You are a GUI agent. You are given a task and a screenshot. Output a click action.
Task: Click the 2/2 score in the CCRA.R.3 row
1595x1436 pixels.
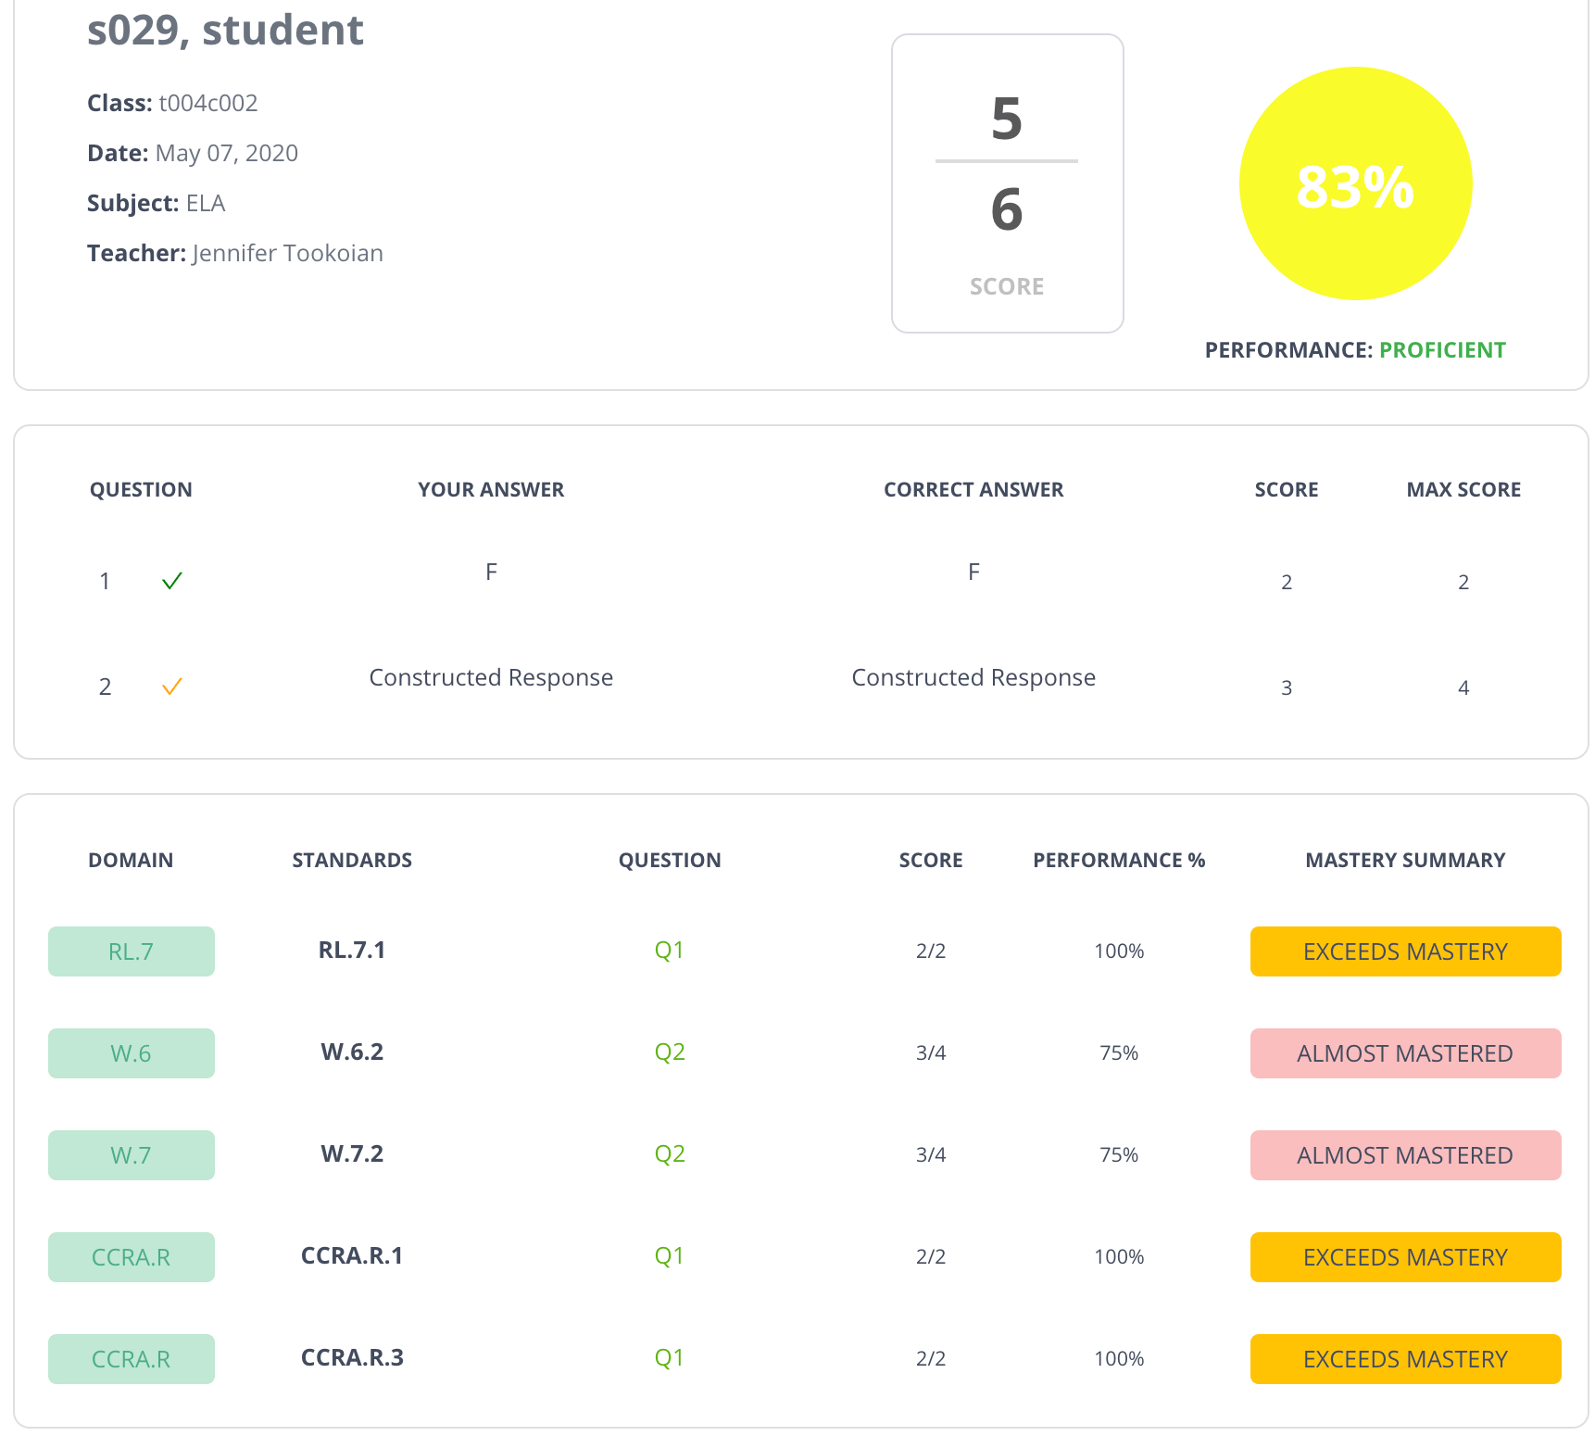[x=931, y=1359]
